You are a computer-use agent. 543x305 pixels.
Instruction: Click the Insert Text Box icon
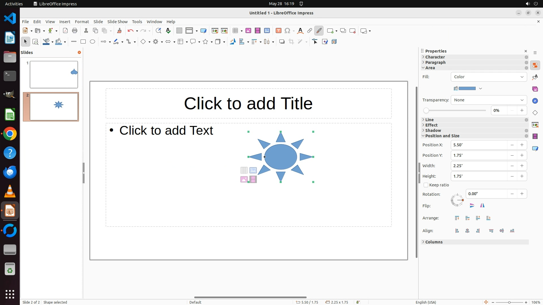point(278,31)
